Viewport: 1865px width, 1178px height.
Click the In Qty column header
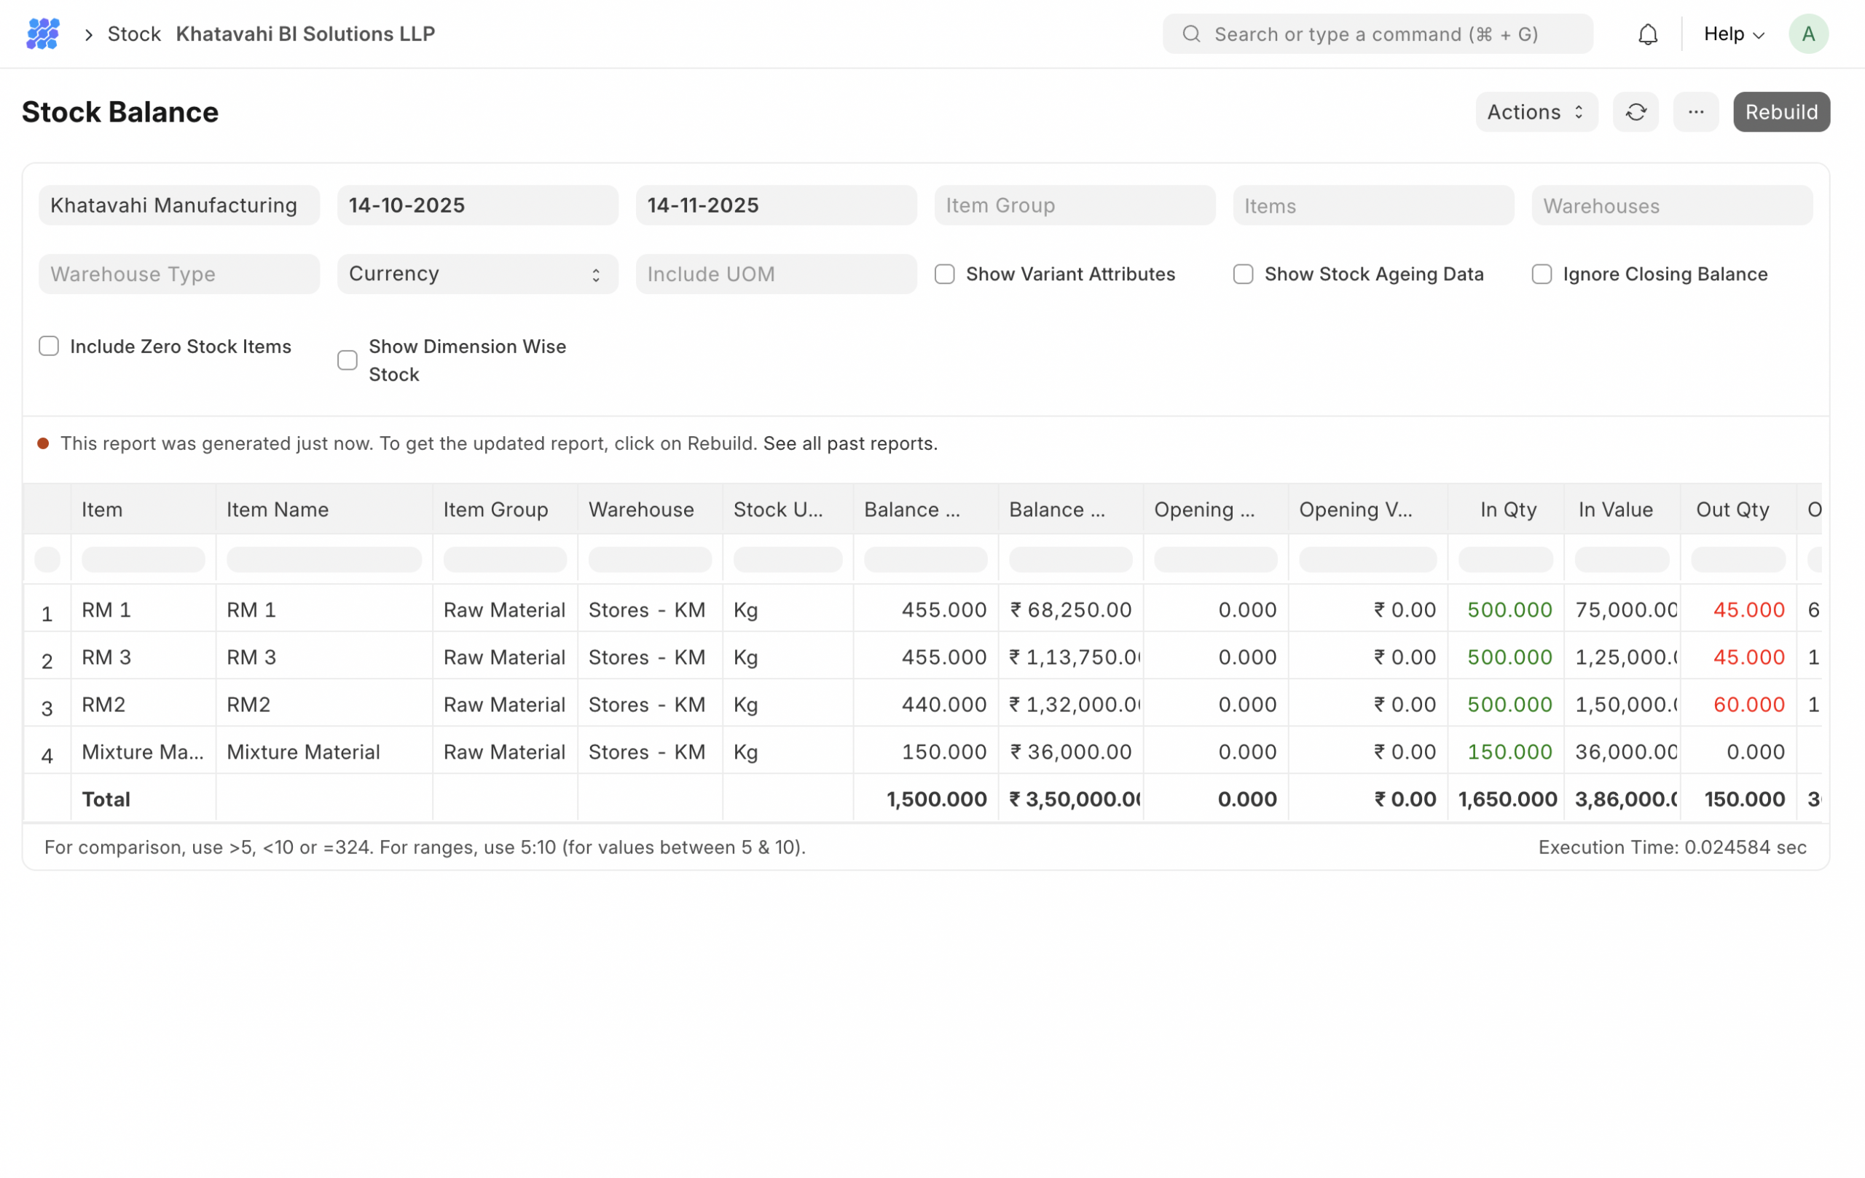pyautogui.click(x=1507, y=510)
